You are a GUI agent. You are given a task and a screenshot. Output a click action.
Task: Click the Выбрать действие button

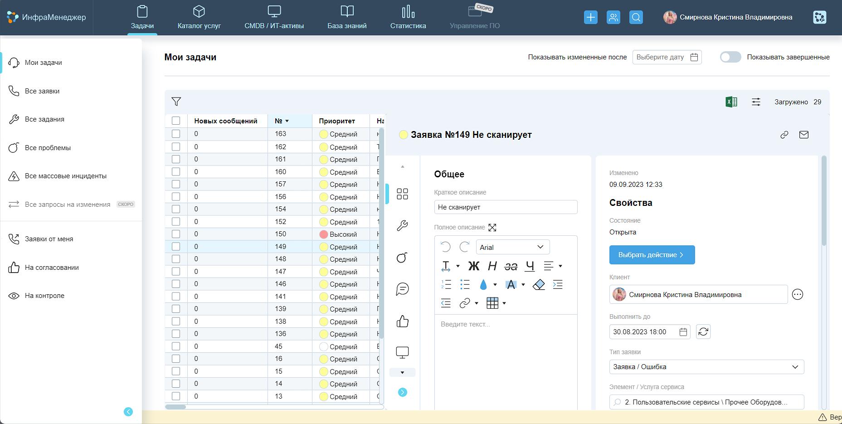point(652,255)
